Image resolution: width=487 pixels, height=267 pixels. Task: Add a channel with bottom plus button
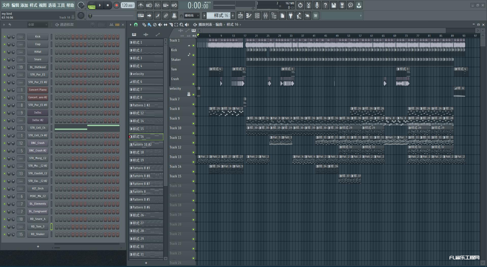pyautogui.click(x=38, y=246)
